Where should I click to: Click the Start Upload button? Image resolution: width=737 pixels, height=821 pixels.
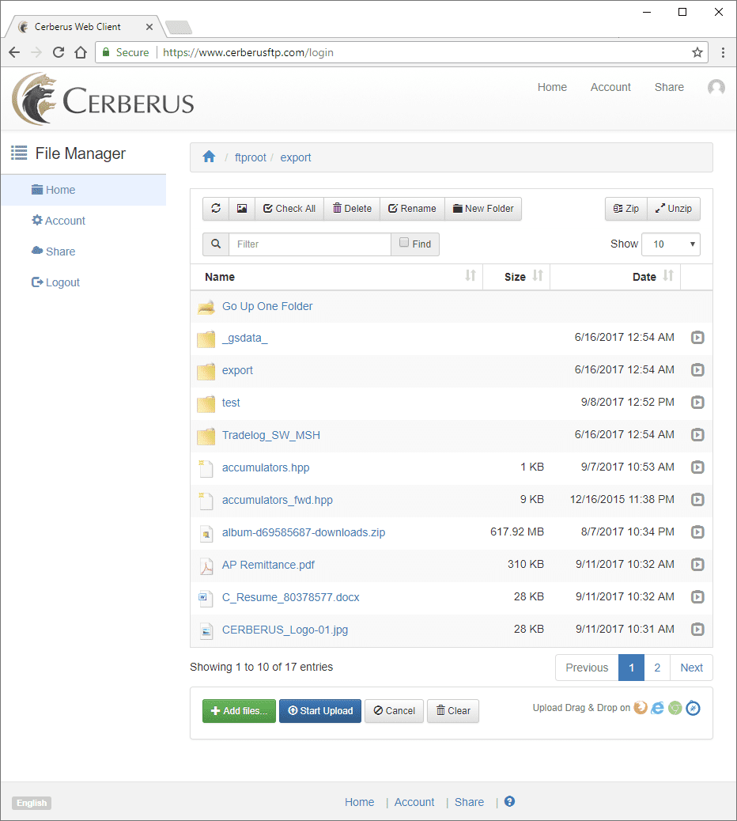tap(320, 711)
